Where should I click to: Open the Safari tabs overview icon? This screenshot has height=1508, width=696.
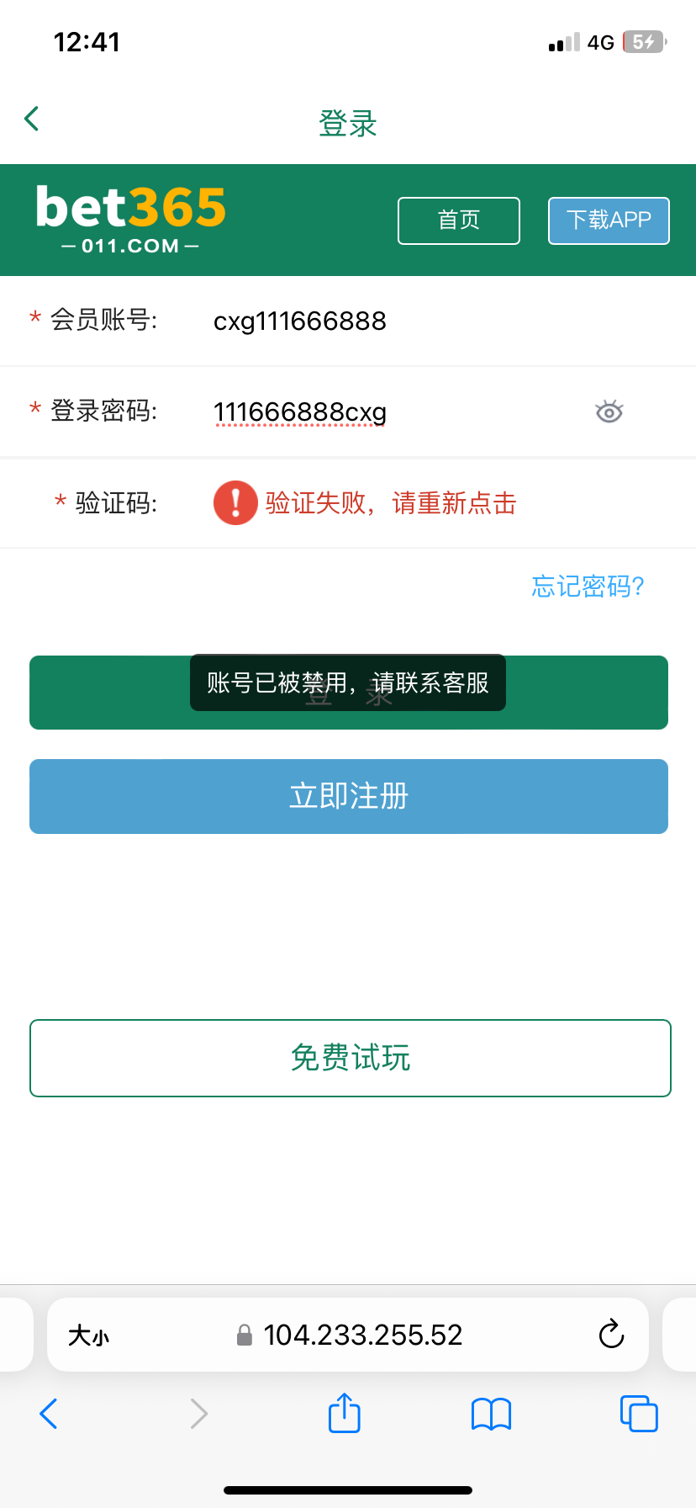[x=638, y=1413]
